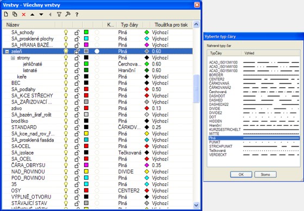The height and width of the screenshot is (211, 304).
Task: Click the new layer icon in toolbar
Action: coord(6,14)
